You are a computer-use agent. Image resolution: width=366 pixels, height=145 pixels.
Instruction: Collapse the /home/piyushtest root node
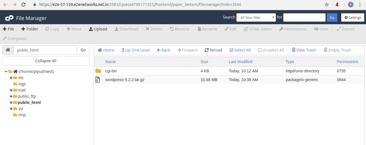(6, 72)
